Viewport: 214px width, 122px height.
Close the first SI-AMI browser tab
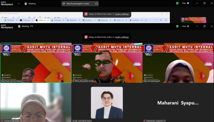[32, 20]
